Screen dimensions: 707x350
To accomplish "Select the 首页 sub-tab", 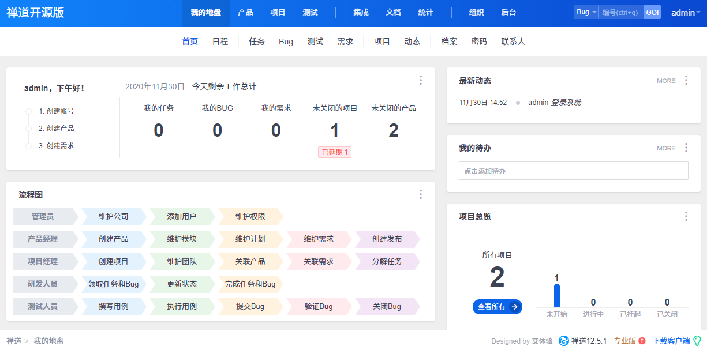I will 190,42.
